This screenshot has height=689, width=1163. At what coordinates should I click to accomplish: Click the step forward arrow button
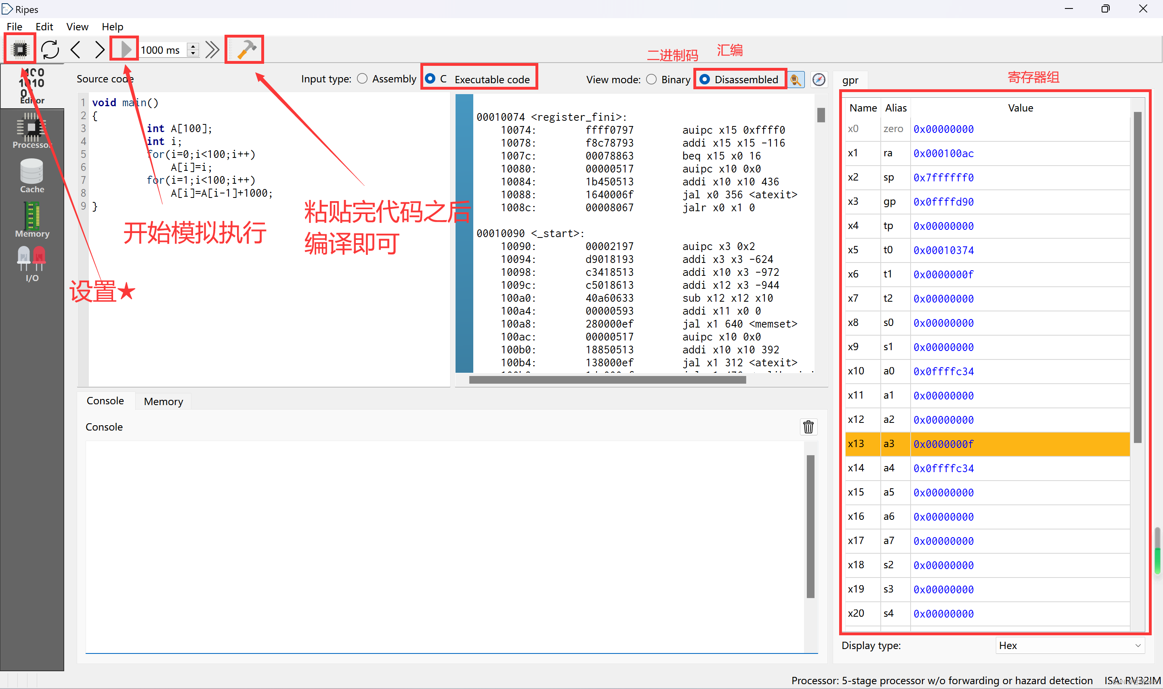tap(98, 50)
